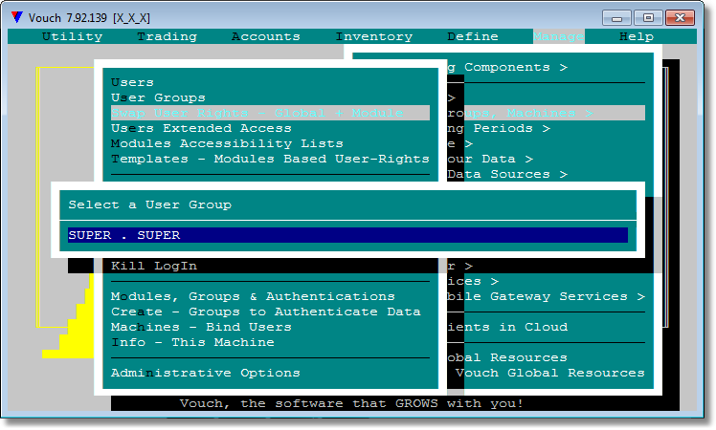Screen dimensions: 716x430
Task: Expand the Components submenu
Action: coord(507,67)
